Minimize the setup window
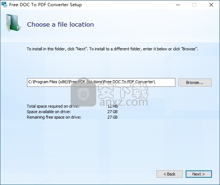 [178, 5]
